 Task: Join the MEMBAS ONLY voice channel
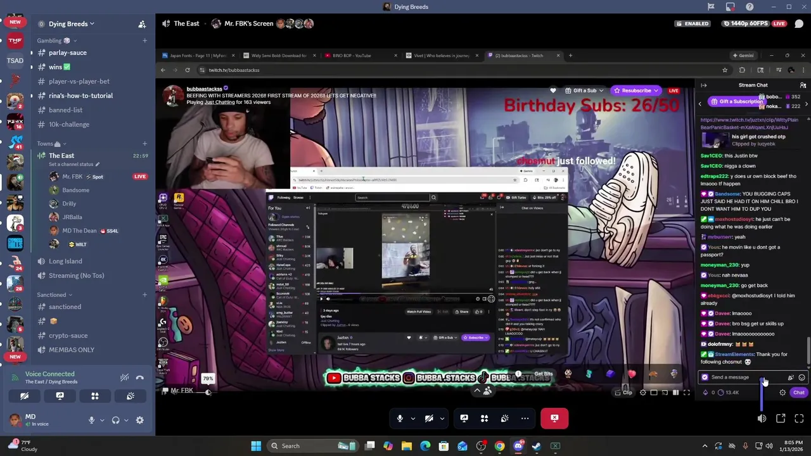[x=71, y=350]
